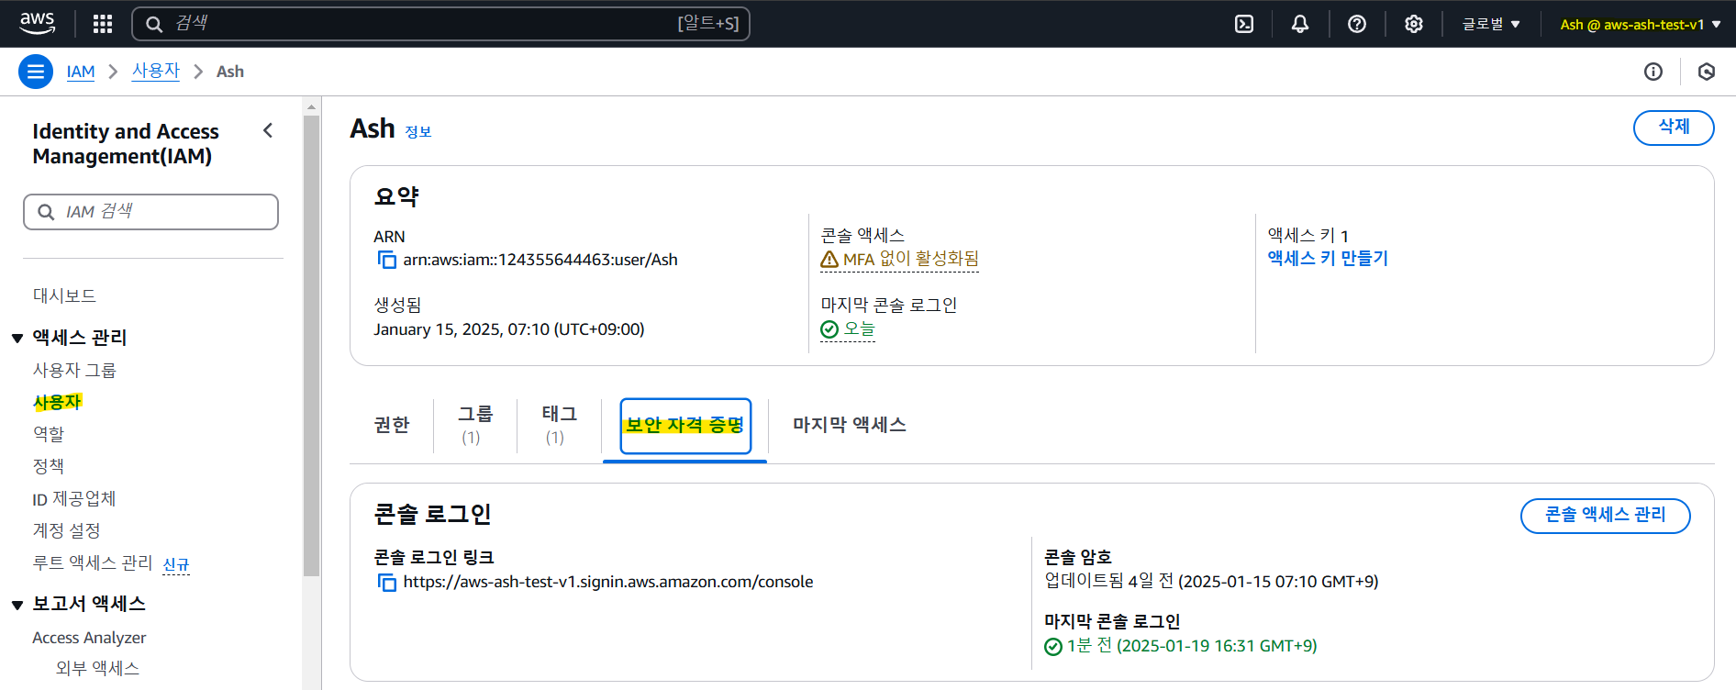This screenshot has width=1736, height=690.
Task: Open the services grid menu icon
Action: point(103,24)
